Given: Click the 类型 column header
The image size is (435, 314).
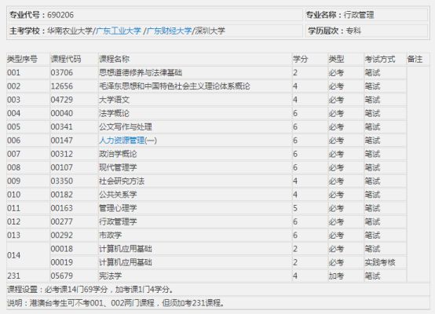Looking at the screenshot, I should [336, 59].
